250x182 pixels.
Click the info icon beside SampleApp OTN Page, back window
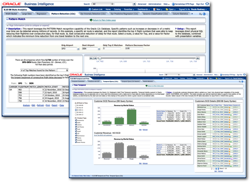173,4
